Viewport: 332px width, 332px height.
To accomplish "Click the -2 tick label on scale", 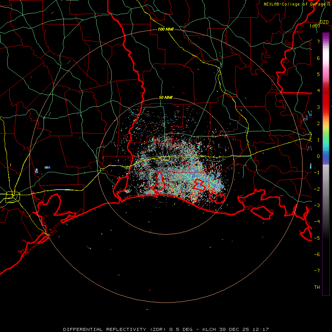I will pos(317,189).
